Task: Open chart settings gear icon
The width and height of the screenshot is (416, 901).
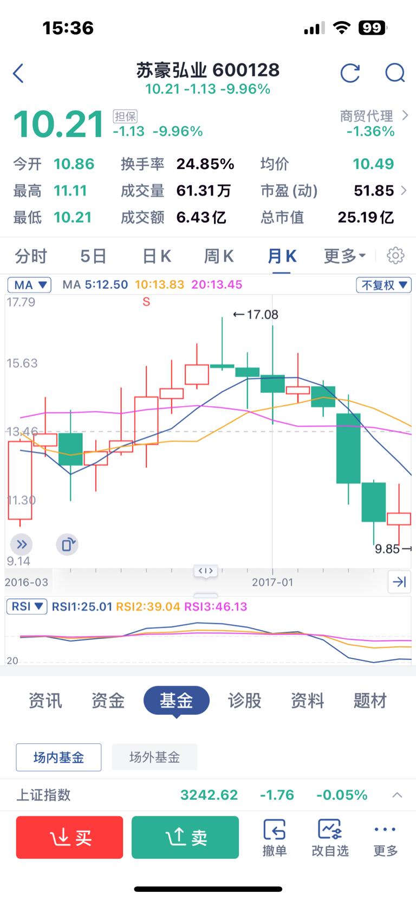Action: click(395, 256)
